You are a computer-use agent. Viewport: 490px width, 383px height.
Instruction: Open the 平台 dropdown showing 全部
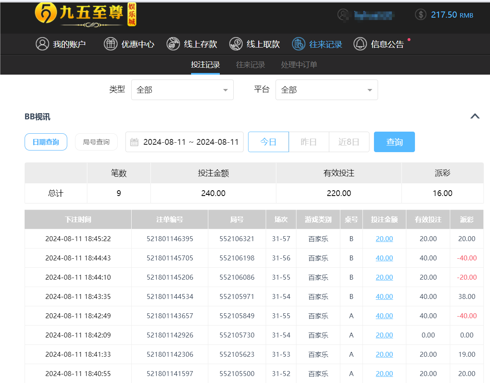326,89
